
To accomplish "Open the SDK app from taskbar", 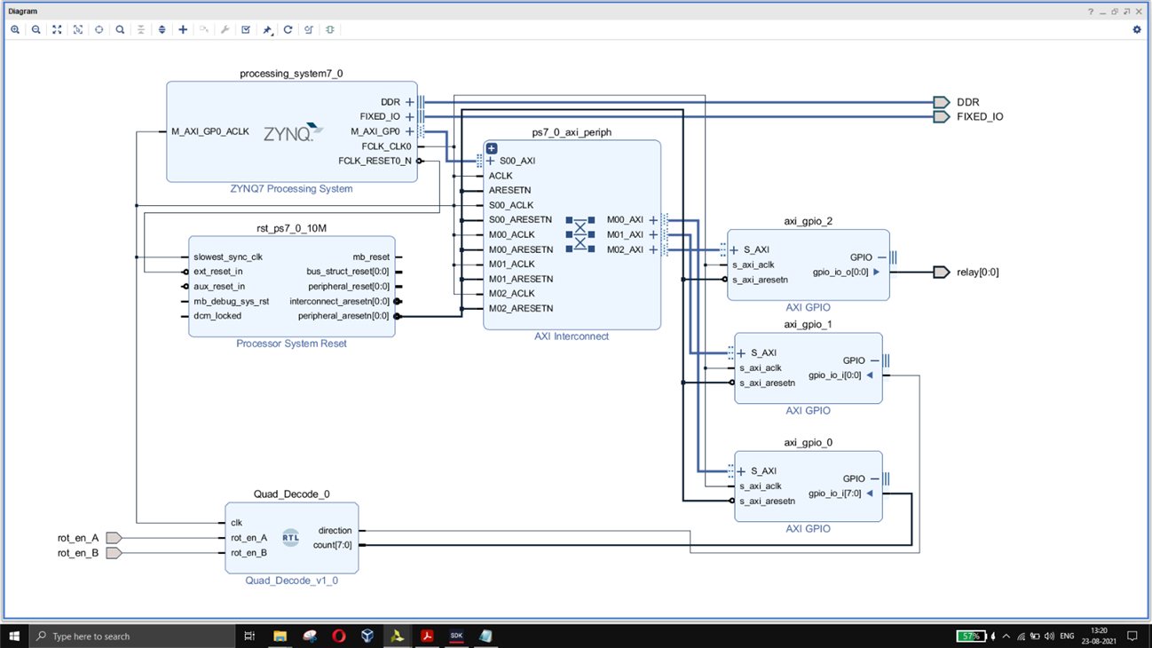I will [456, 636].
